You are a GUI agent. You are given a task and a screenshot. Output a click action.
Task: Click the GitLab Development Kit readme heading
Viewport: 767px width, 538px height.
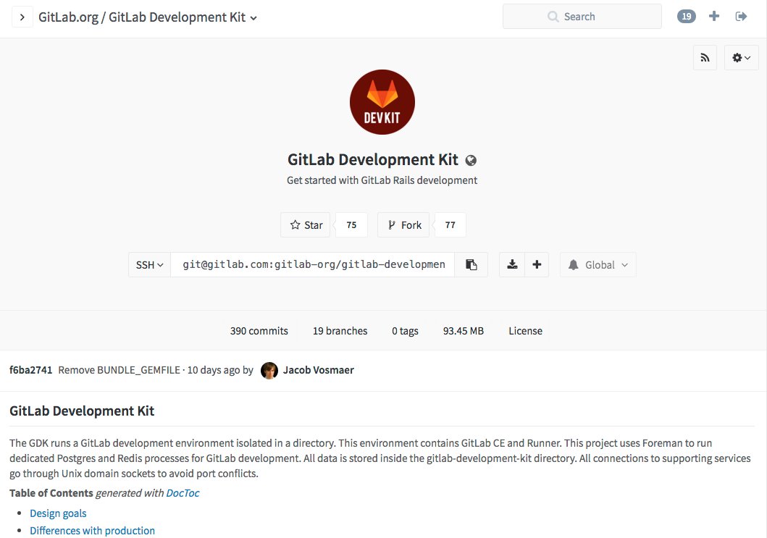coord(82,411)
